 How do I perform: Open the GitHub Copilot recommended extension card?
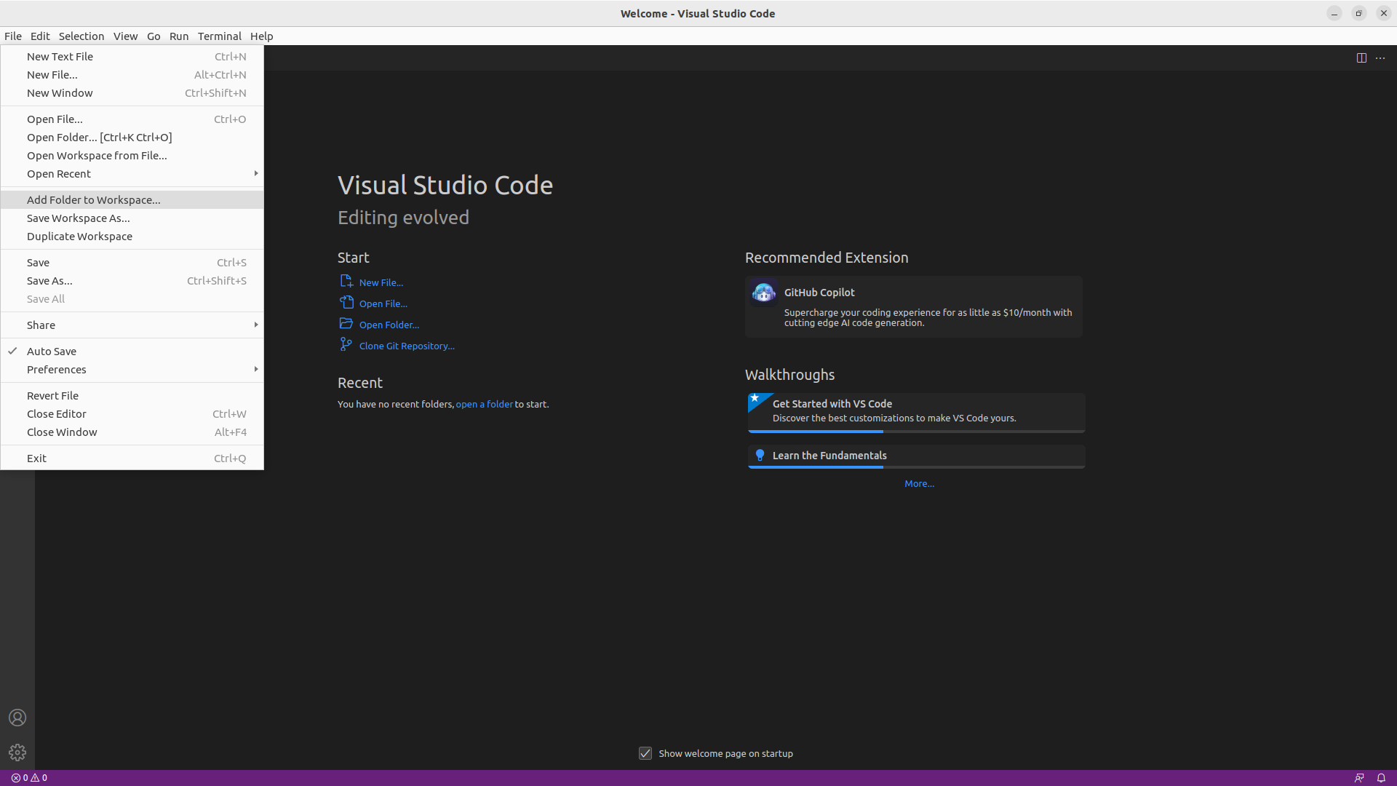point(914,306)
